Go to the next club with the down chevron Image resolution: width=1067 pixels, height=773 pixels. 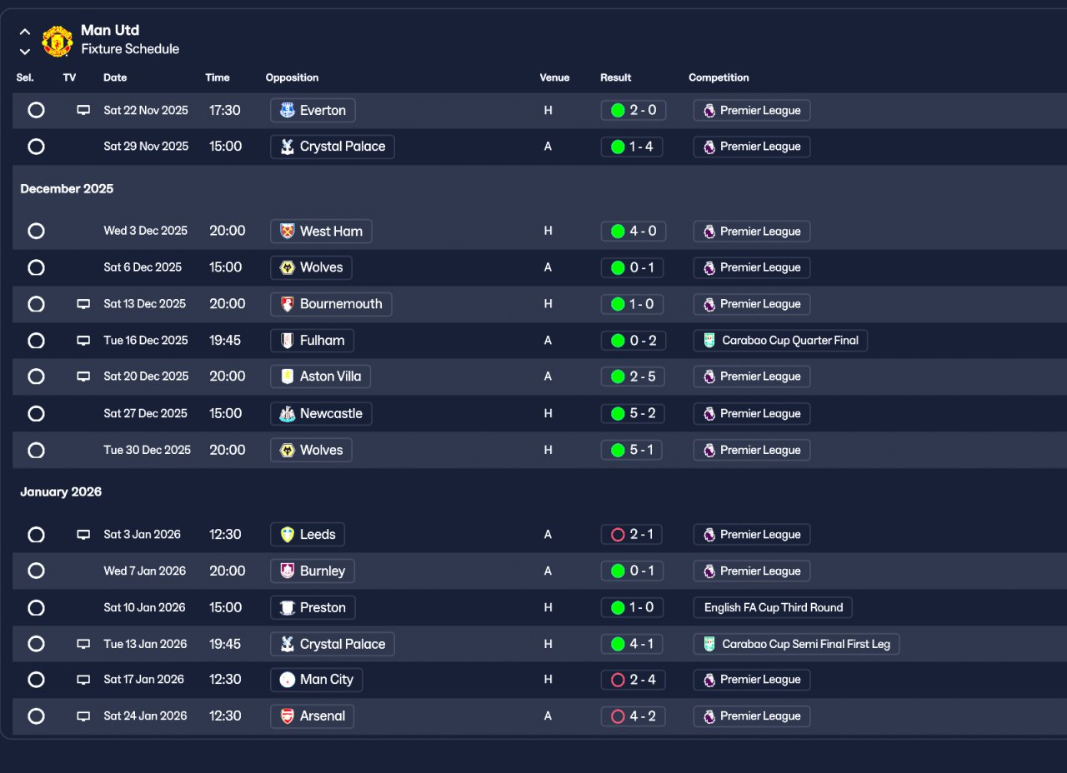[25, 51]
